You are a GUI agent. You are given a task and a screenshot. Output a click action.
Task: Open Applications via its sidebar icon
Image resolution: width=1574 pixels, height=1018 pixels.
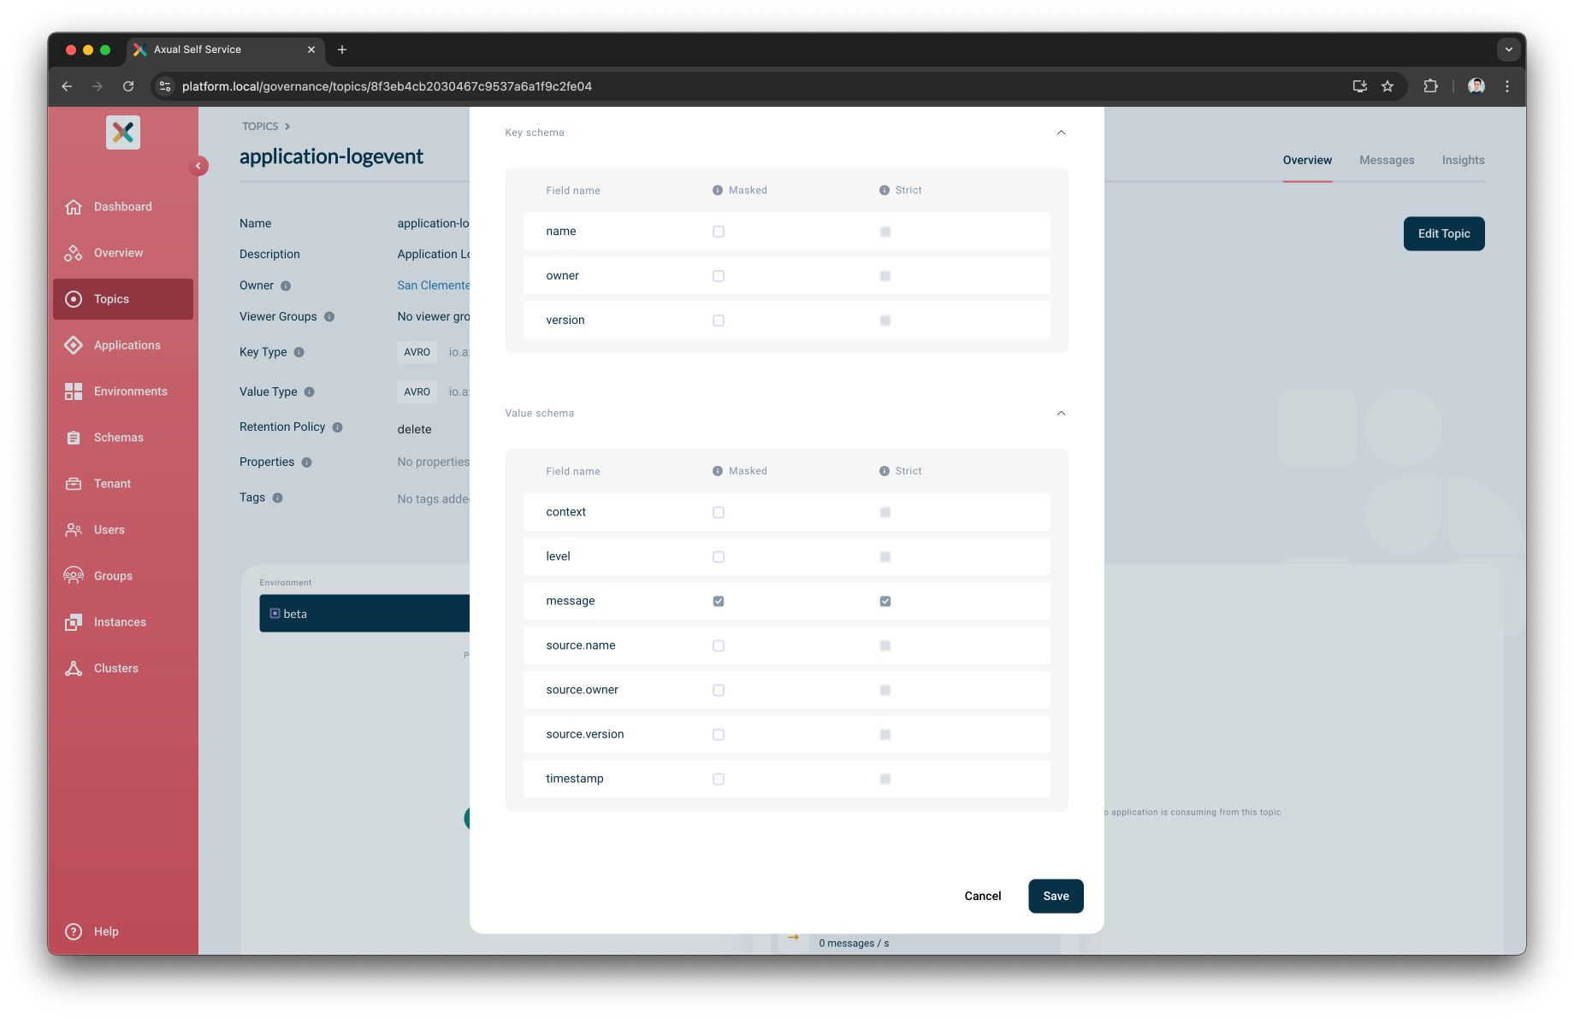coord(74,345)
